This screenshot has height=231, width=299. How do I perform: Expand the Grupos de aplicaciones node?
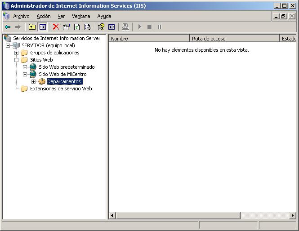click(17, 53)
